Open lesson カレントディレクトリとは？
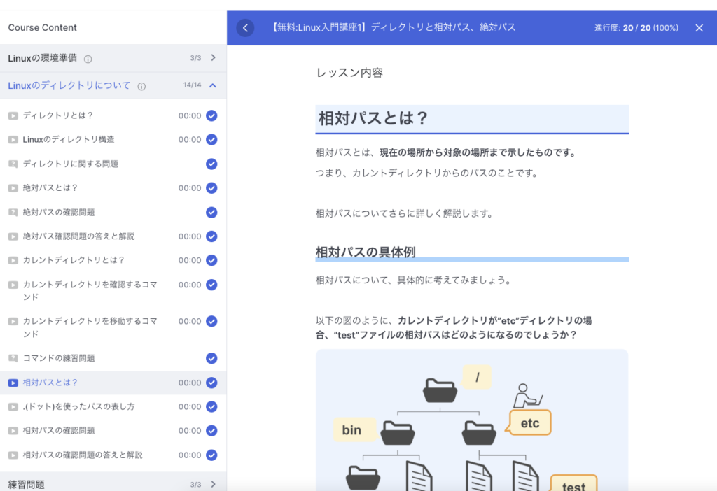 point(74,260)
